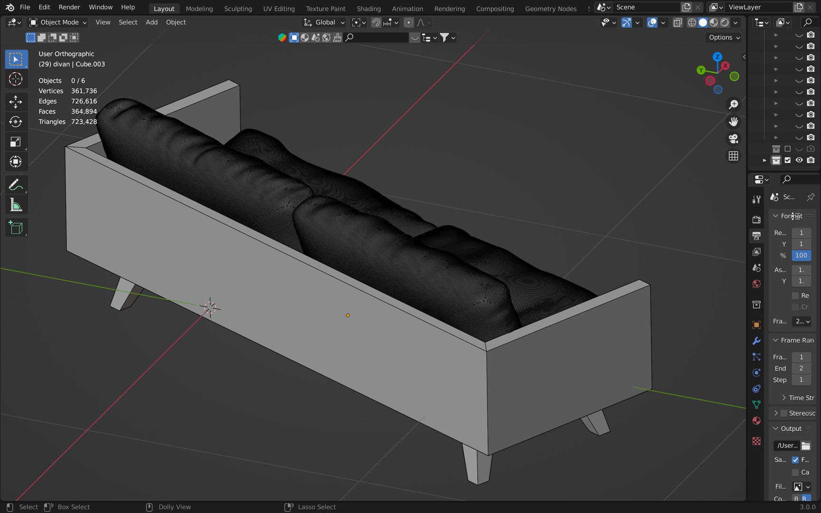Open the frame rate dropdown

coord(802,322)
